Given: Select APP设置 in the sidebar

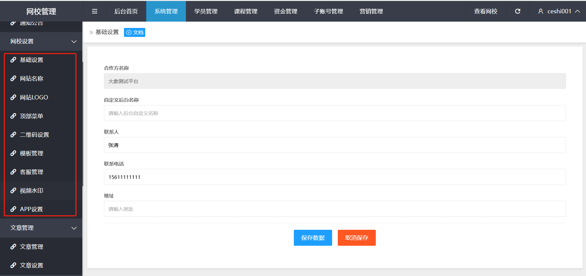Looking at the screenshot, I should (x=41, y=209).
